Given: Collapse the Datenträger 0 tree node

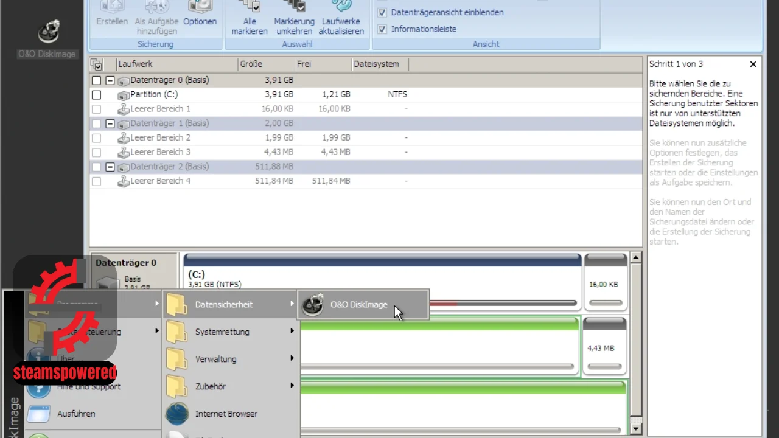Looking at the screenshot, I should (110, 80).
